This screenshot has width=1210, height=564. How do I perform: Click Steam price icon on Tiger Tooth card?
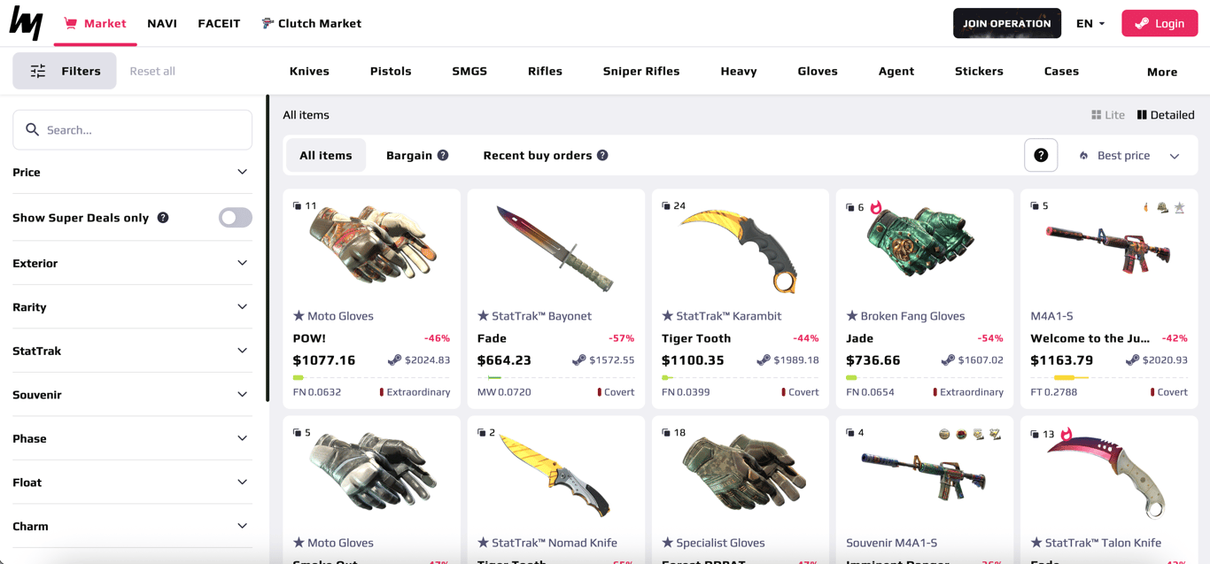pos(763,360)
